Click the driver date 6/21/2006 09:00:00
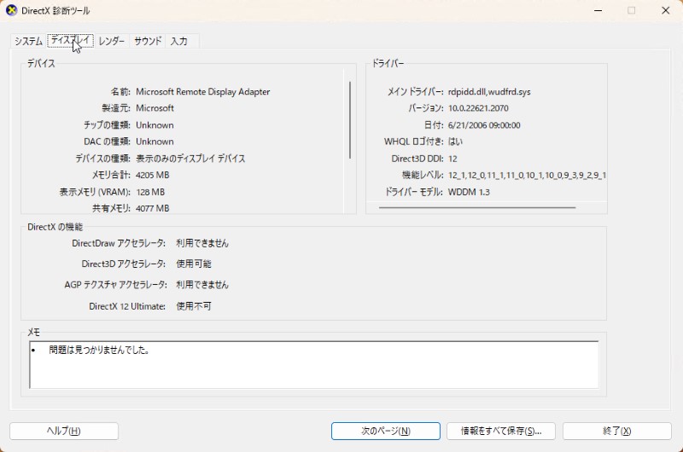Screen dimensions: 683x452 click(484, 125)
